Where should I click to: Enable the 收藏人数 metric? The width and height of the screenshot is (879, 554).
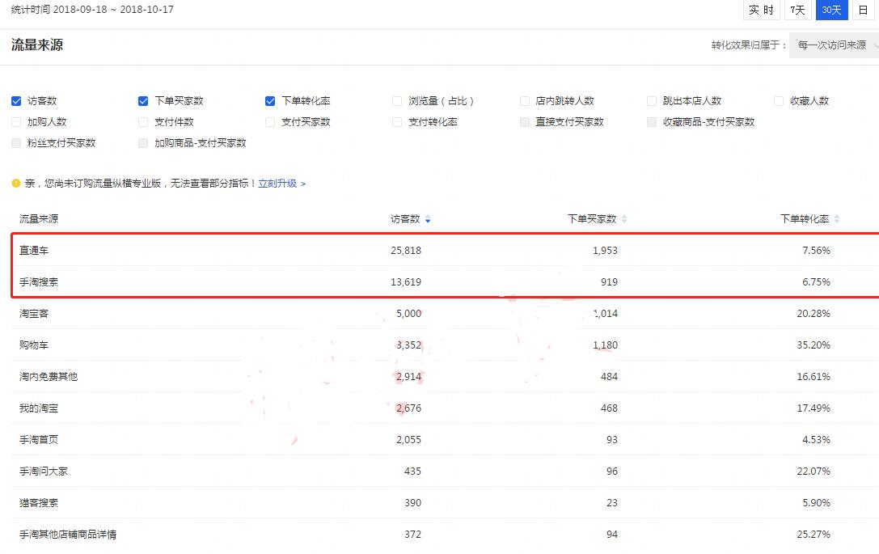point(779,101)
